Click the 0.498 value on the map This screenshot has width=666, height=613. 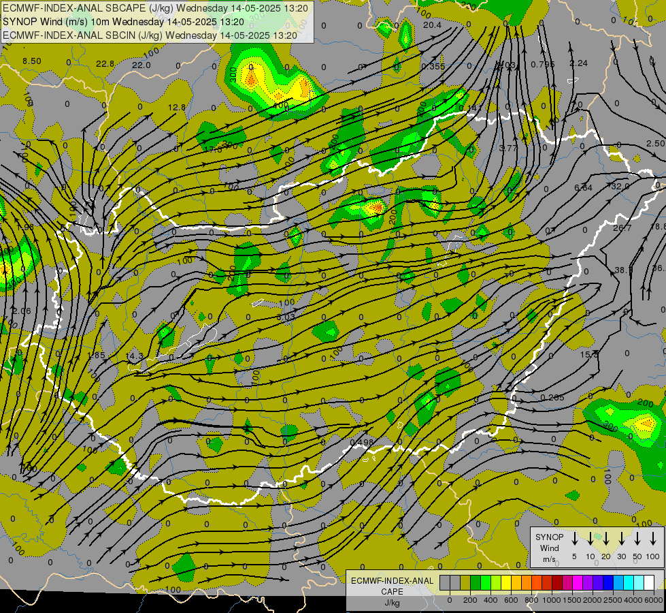coord(361,443)
